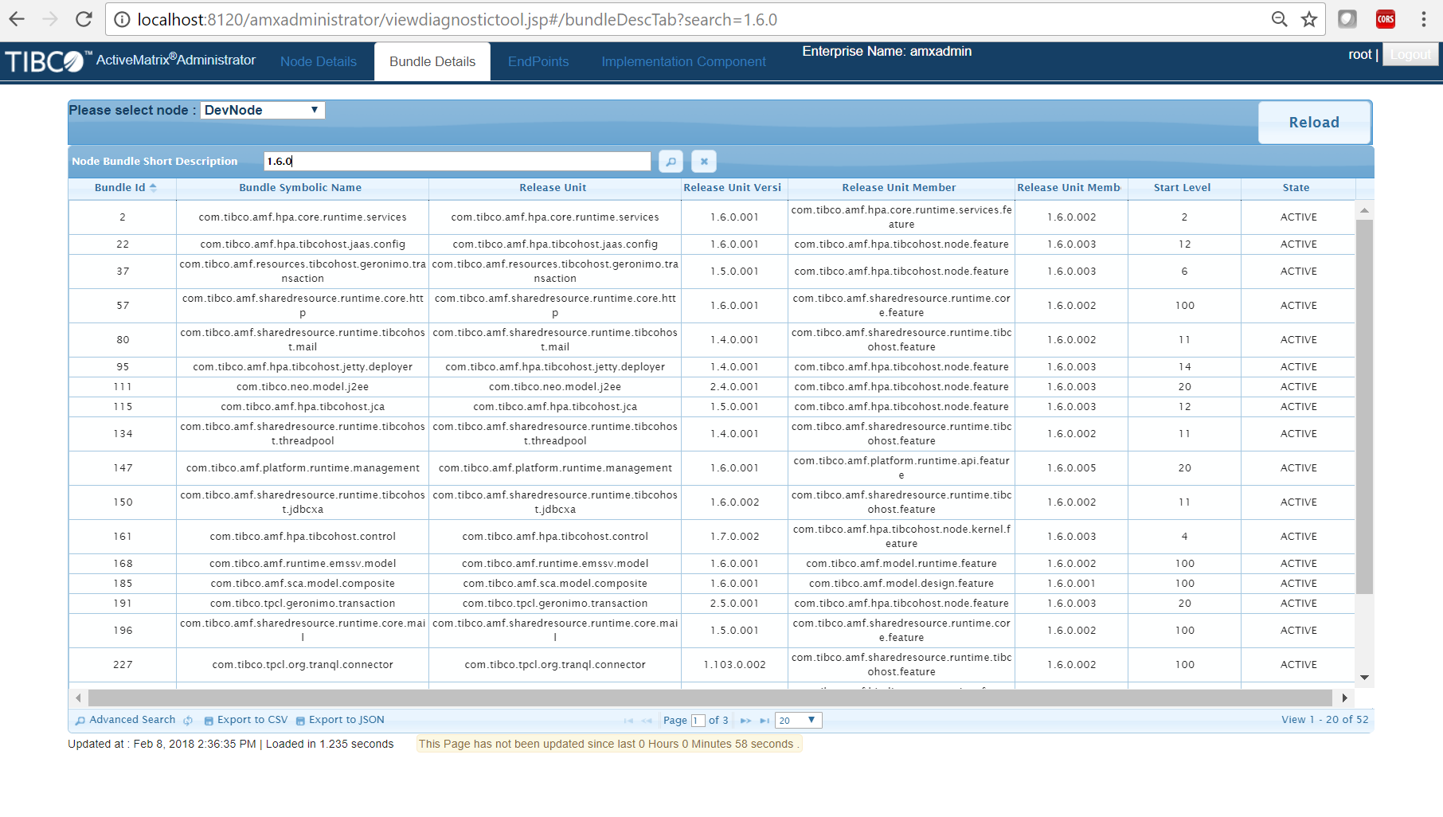Click the zoom indicator icon in address bar

[1279, 19]
